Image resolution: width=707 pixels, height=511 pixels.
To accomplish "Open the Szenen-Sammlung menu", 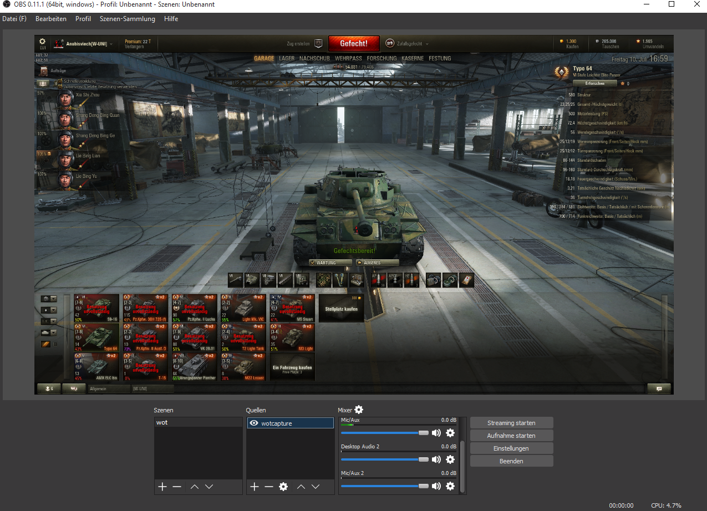I will pyautogui.click(x=128, y=19).
